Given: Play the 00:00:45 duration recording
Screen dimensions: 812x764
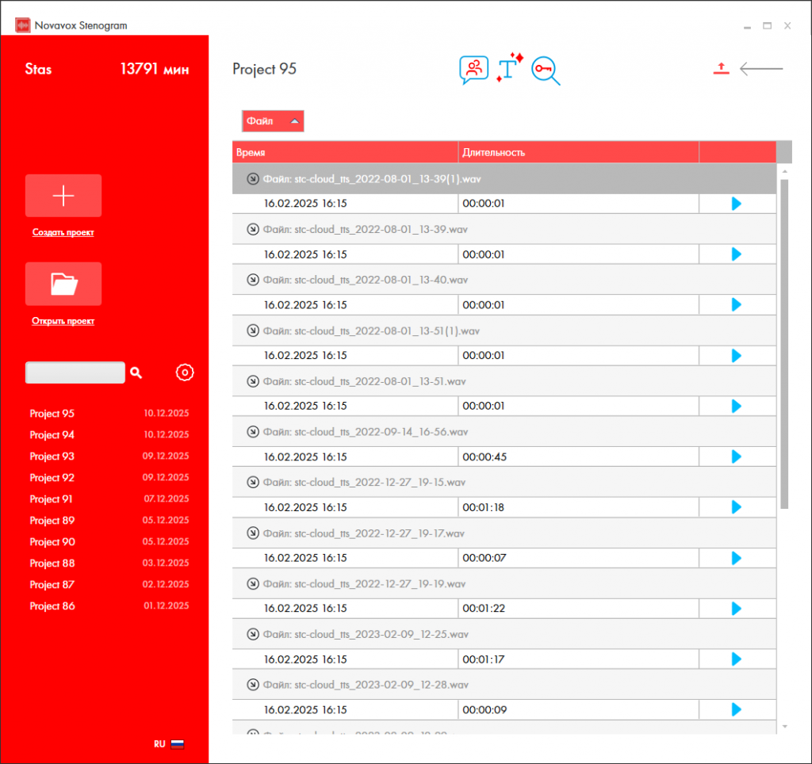Looking at the screenshot, I should [x=736, y=456].
